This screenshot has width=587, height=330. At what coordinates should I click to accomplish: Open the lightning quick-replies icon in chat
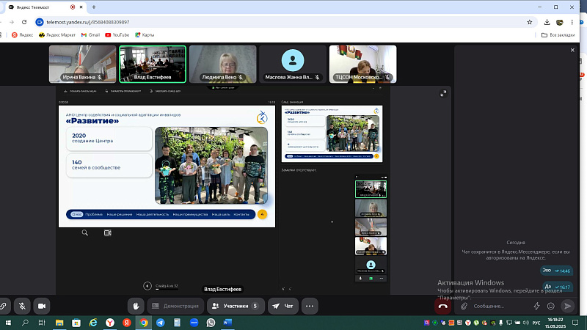[536, 306]
